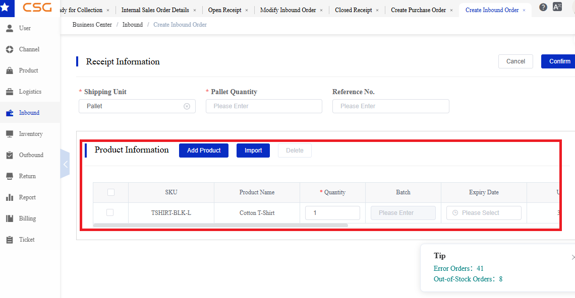Click the Import button
The width and height of the screenshot is (575, 298).
point(253,151)
